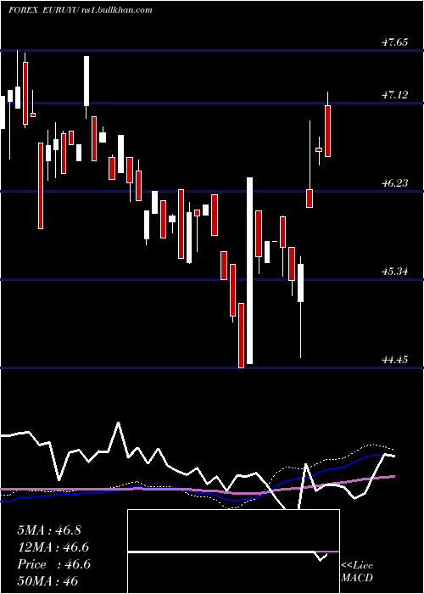Viewport: 424px width, 594px height.
Task: Click the FOREX EURUYU title text
Action: coord(43,10)
